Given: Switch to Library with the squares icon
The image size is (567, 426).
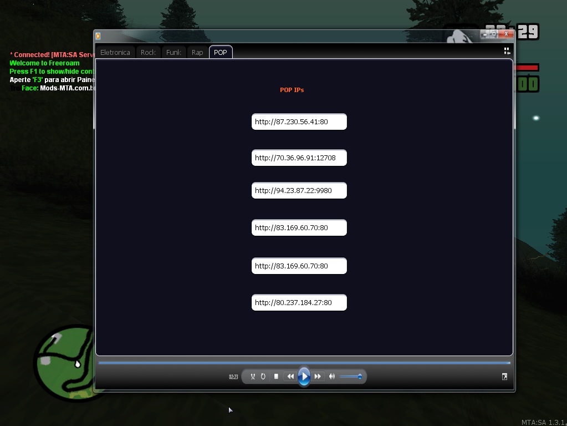Looking at the screenshot, I should [507, 51].
